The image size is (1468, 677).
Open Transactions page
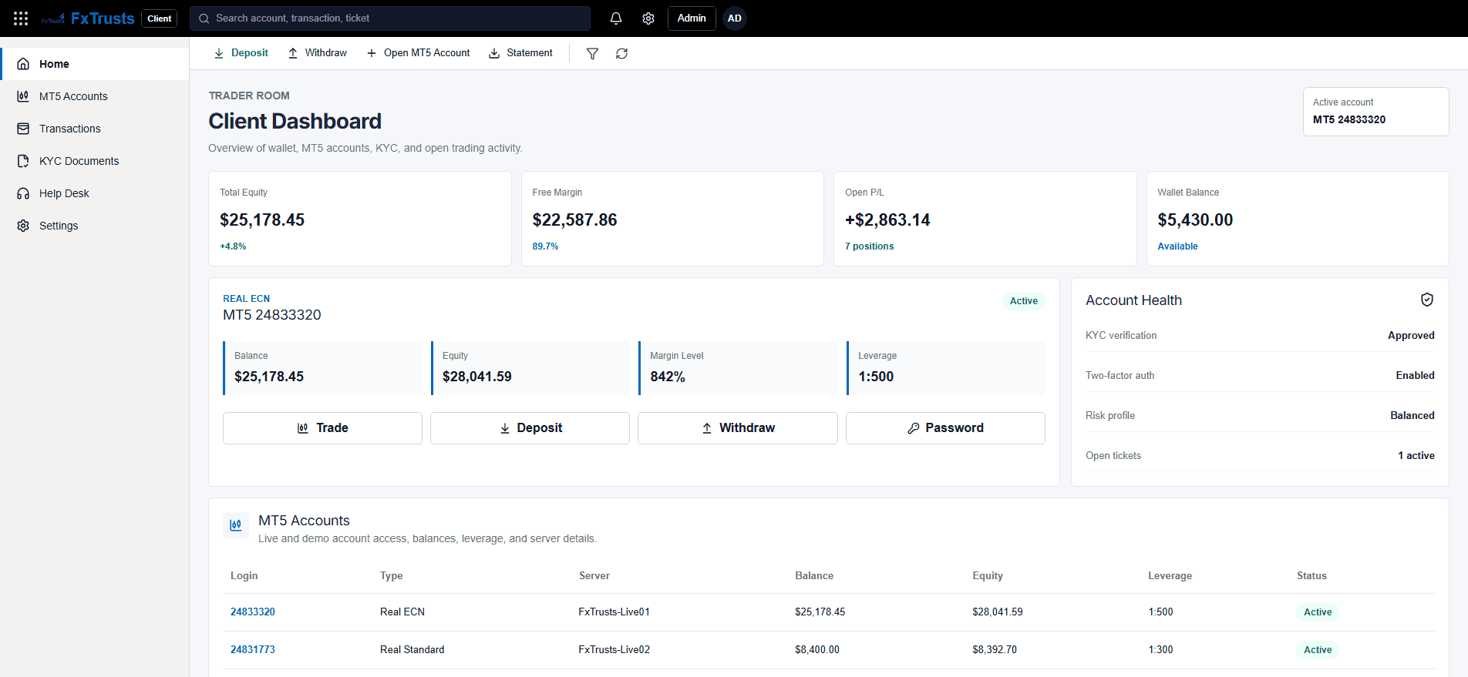pos(95,129)
